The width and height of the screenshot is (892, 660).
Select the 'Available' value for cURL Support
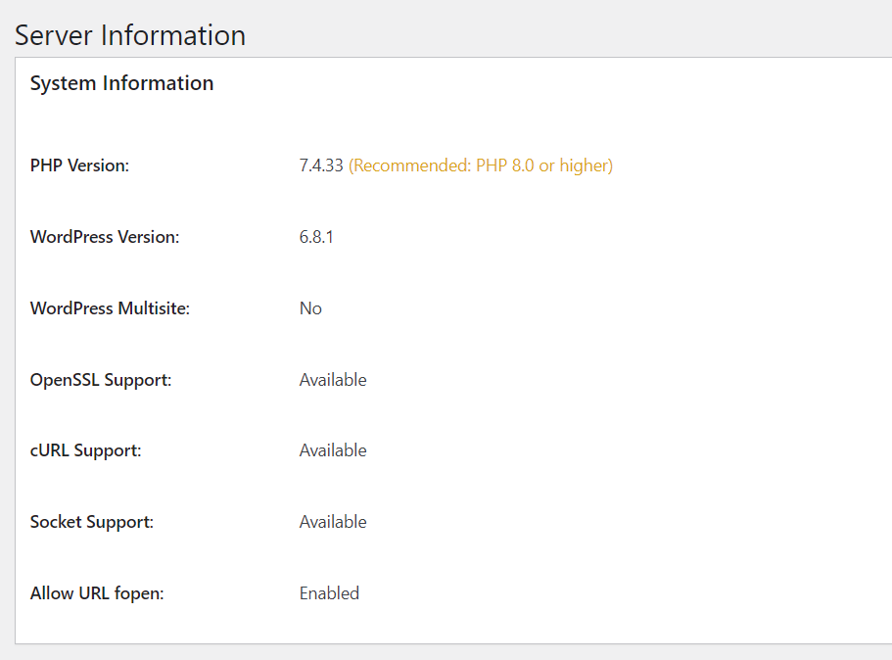tap(333, 450)
